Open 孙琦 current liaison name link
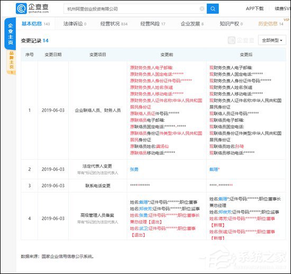291x274 pixels. 239,147
